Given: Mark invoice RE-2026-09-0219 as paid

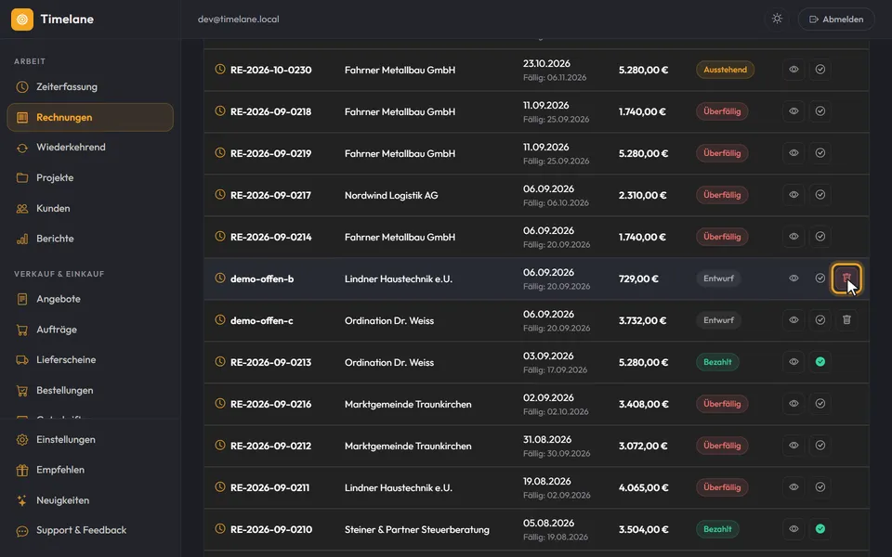Looking at the screenshot, I should point(820,153).
